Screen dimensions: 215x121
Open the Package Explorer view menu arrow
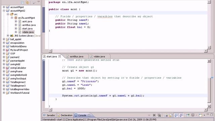(39, 2)
